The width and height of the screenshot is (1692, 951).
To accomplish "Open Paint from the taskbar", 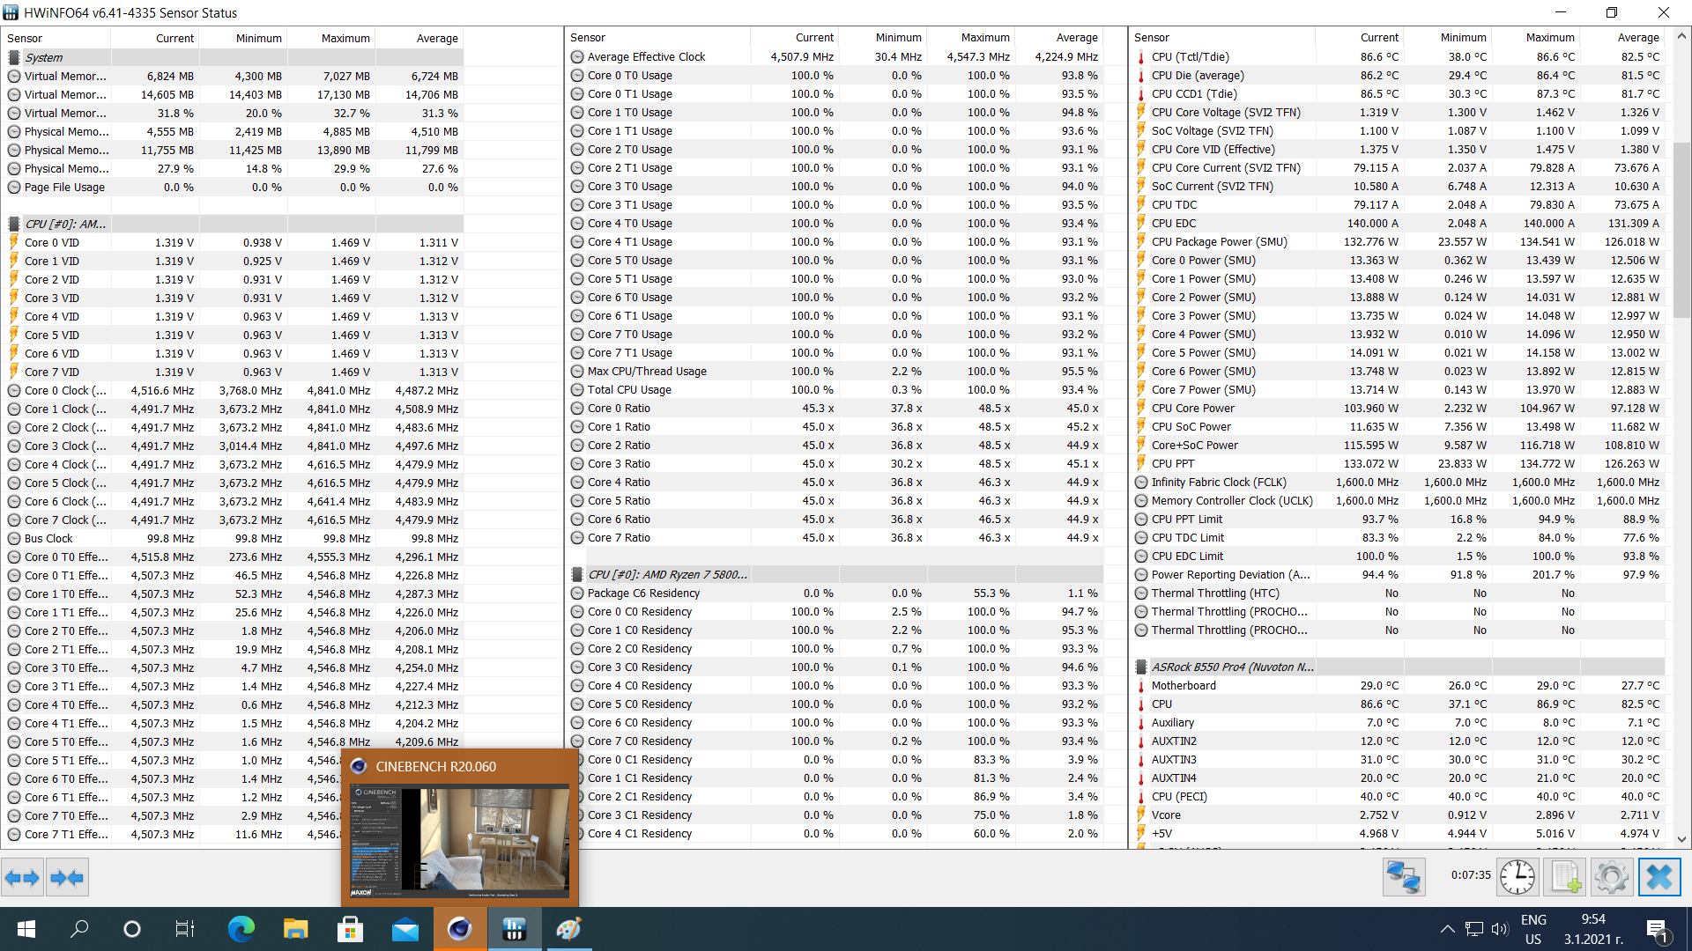I will [568, 929].
